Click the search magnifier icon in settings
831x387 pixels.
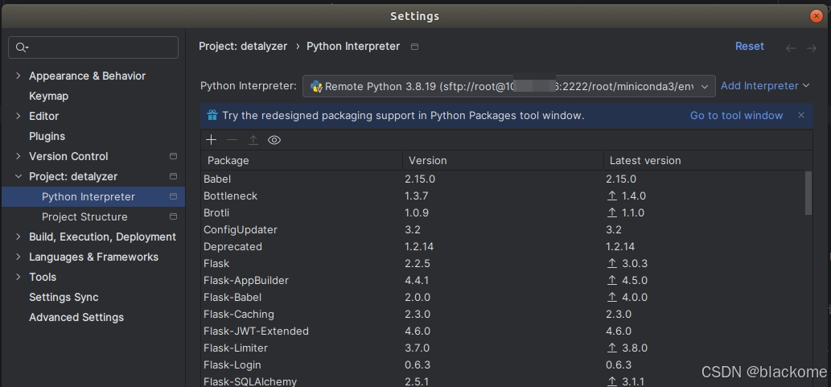pyautogui.click(x=21, y=47)
